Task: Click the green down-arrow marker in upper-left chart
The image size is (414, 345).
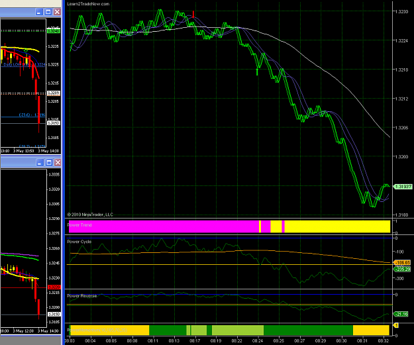Action: point(26,50)
